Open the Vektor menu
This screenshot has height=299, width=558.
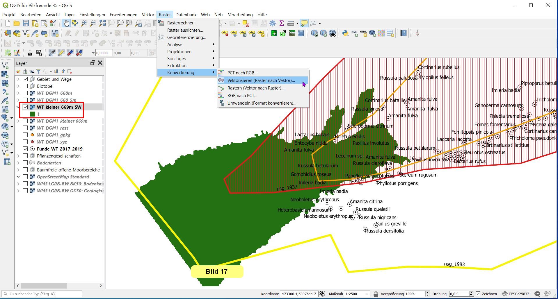pos(148,15)
